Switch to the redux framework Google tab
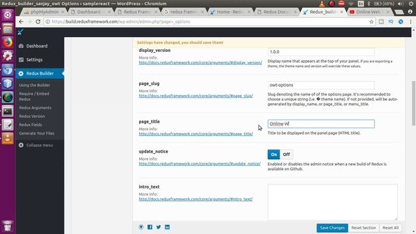This screenshot has height=234, width=416. tap(183, 12)
